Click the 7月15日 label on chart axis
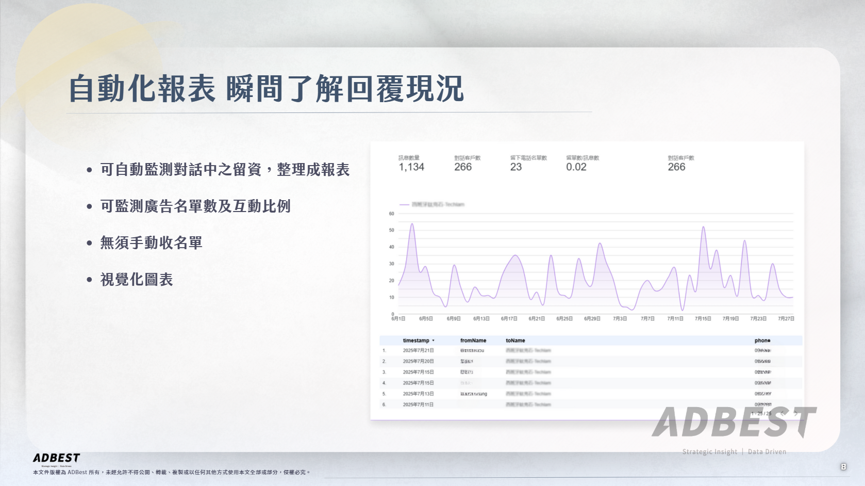Viewport: 865px width, 486px height. [x=703, y=319]
